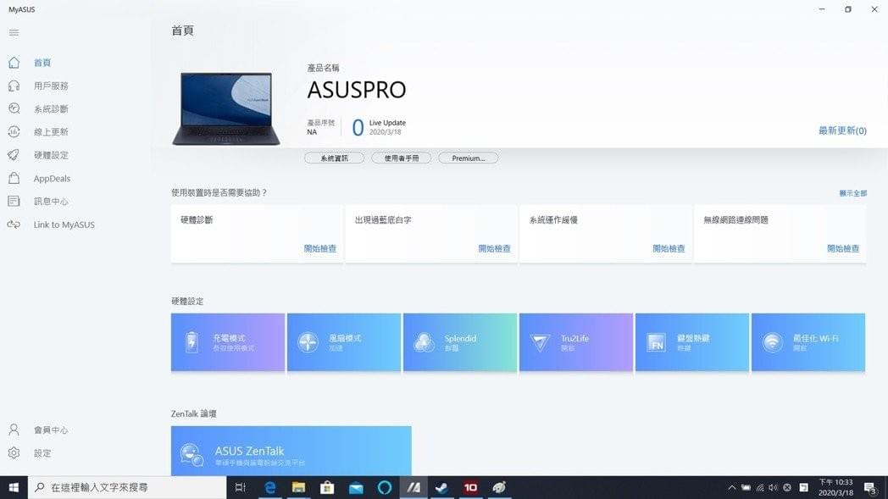Open Steam from the taskbar
This screenshot has height=499, width=888.
(441, 487)
